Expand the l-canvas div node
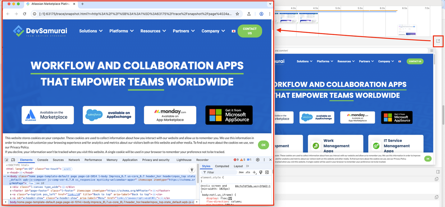 point(11,187)
